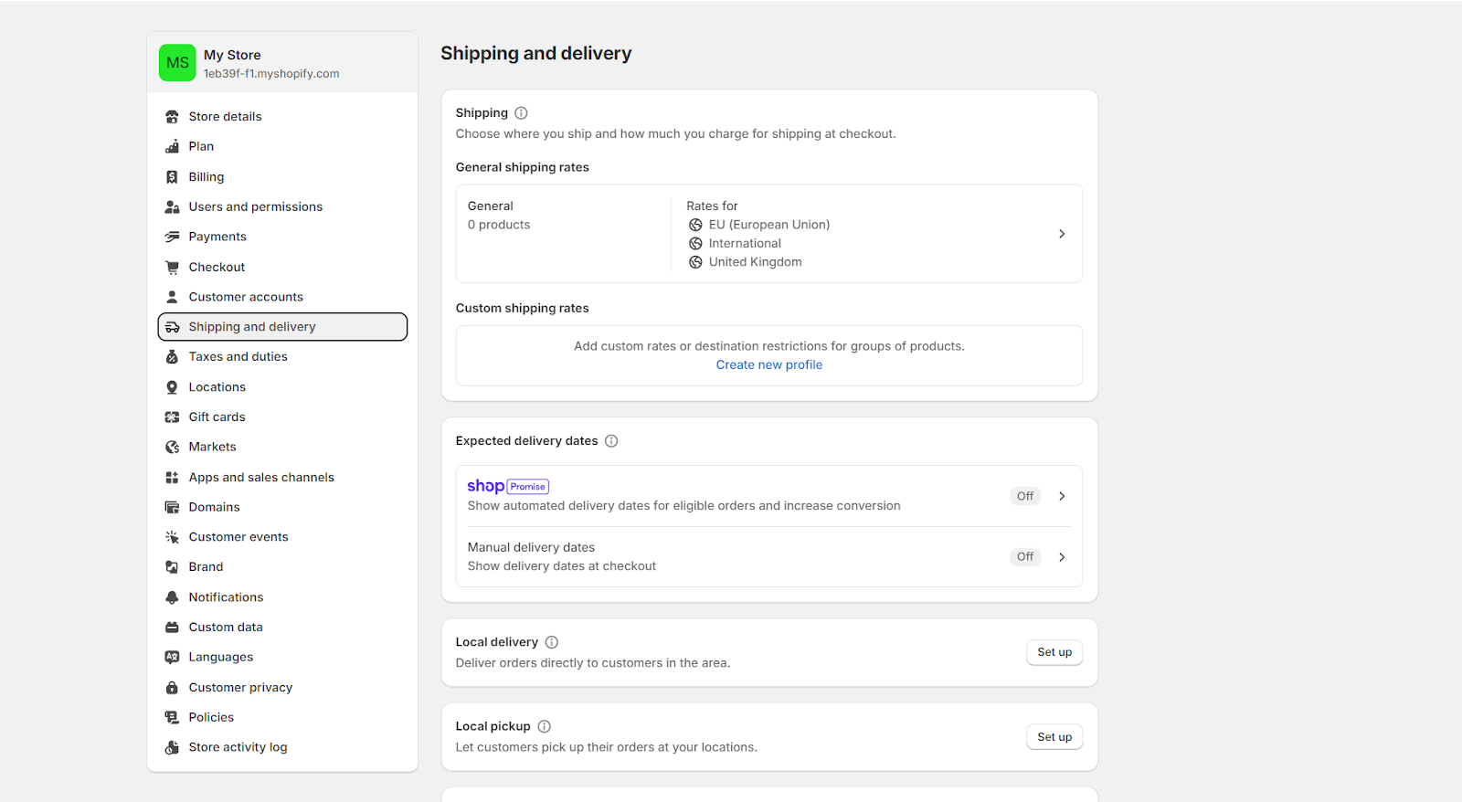Image resolution: width=1462 pixels, height=802 pixels.
Task: Click the My Store name header
Action: click(x=232, y=55)
